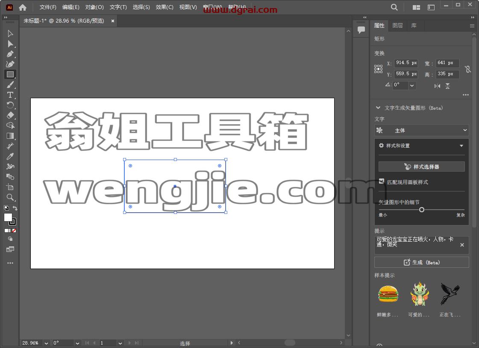Open the Properties panel flyout menu
The width and height of the screenshot is (479, 348).
472,26
